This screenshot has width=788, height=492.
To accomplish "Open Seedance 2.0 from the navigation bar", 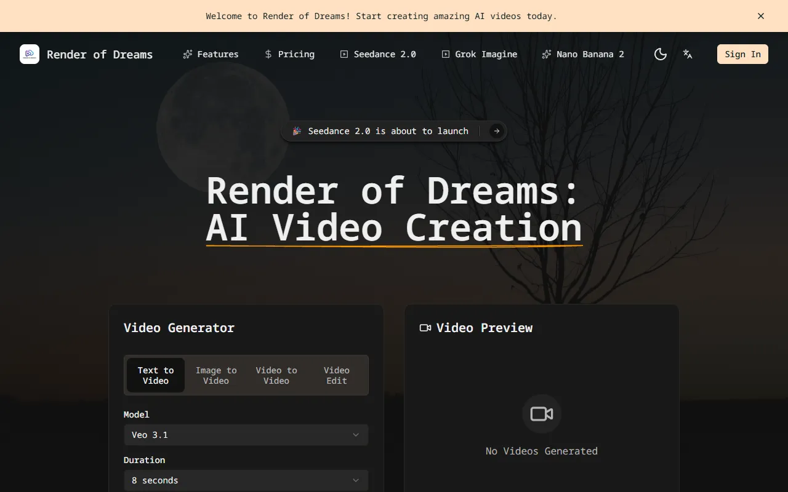I will (x=378, y=54).
